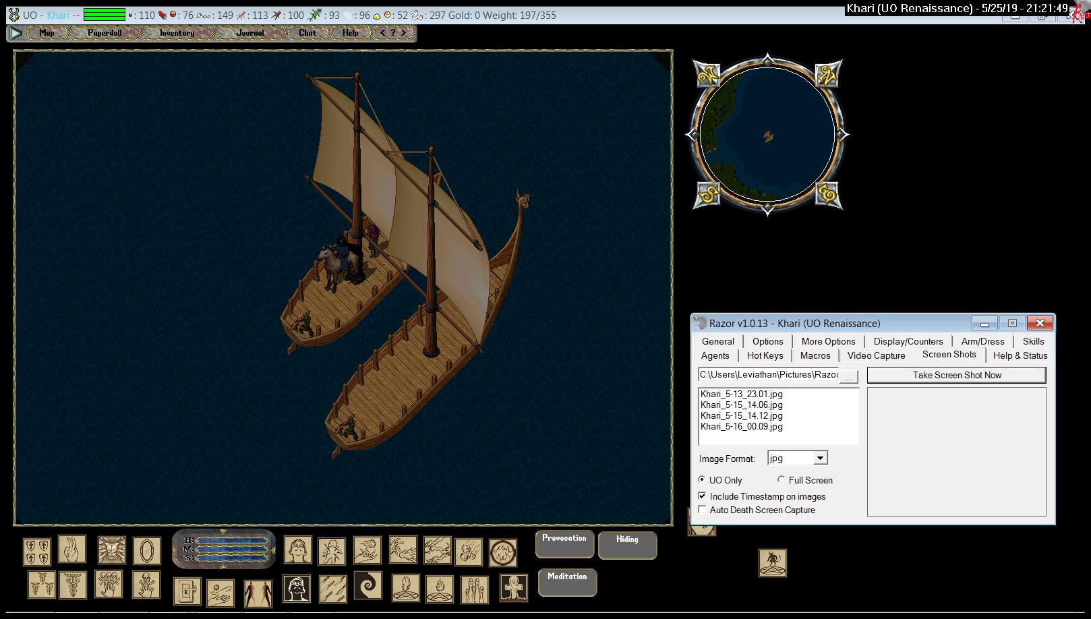Enable Auto Death Screen Capture checkbox

pos(703,510)
